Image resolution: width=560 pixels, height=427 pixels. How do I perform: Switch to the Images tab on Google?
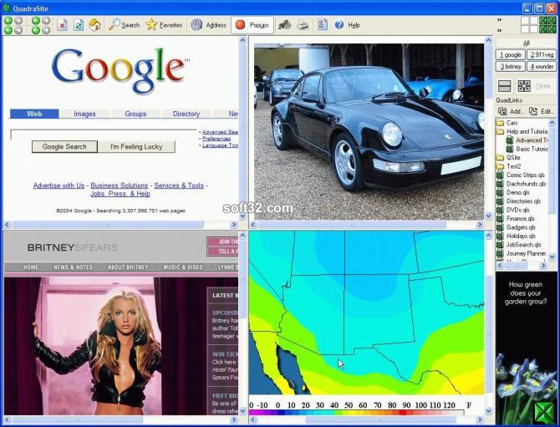(x=84, y=114)
